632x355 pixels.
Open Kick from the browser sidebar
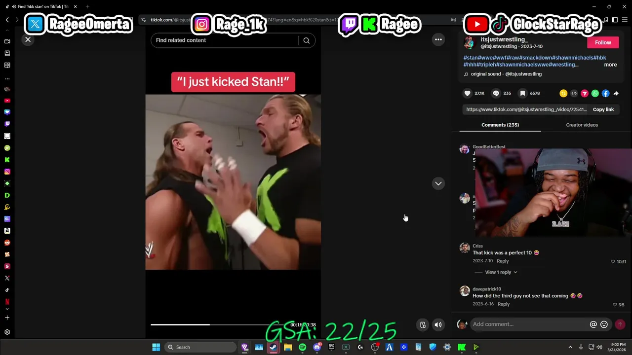[7, 160]
